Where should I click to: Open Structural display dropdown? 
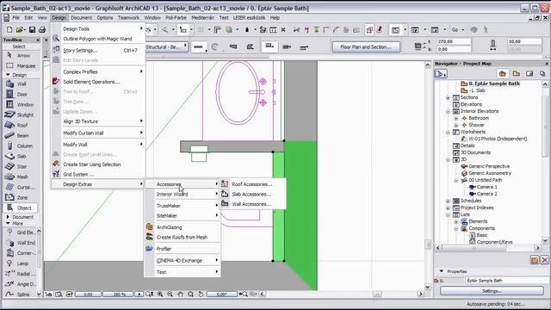pyautogui.click(x=166, y=46)
